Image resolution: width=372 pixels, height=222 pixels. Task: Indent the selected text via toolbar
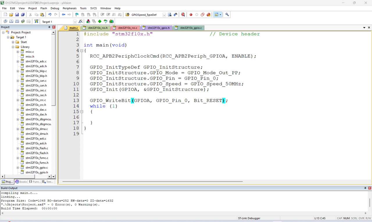click(x=102, y=15)
